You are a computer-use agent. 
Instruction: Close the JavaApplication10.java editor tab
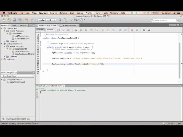[58, 25]
